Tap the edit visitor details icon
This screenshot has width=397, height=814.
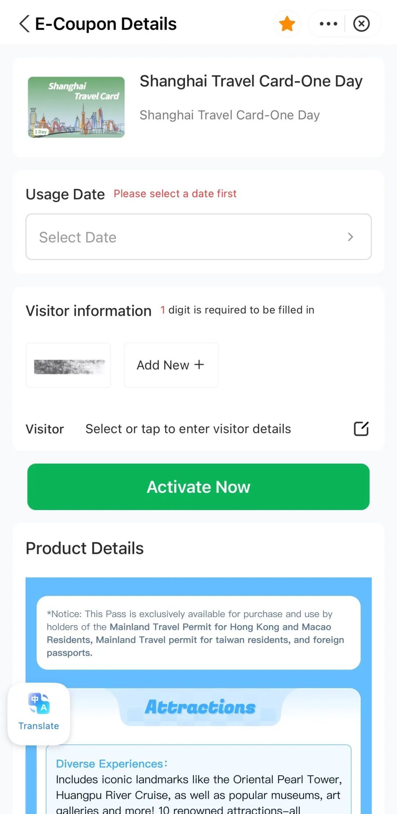[x=361, y=428]
